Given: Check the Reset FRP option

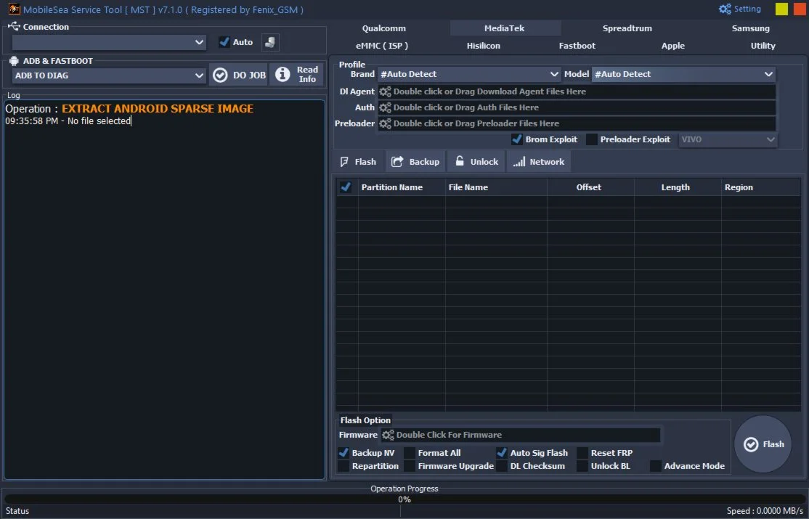Looking at the screenshot, I should pos(582,453).
